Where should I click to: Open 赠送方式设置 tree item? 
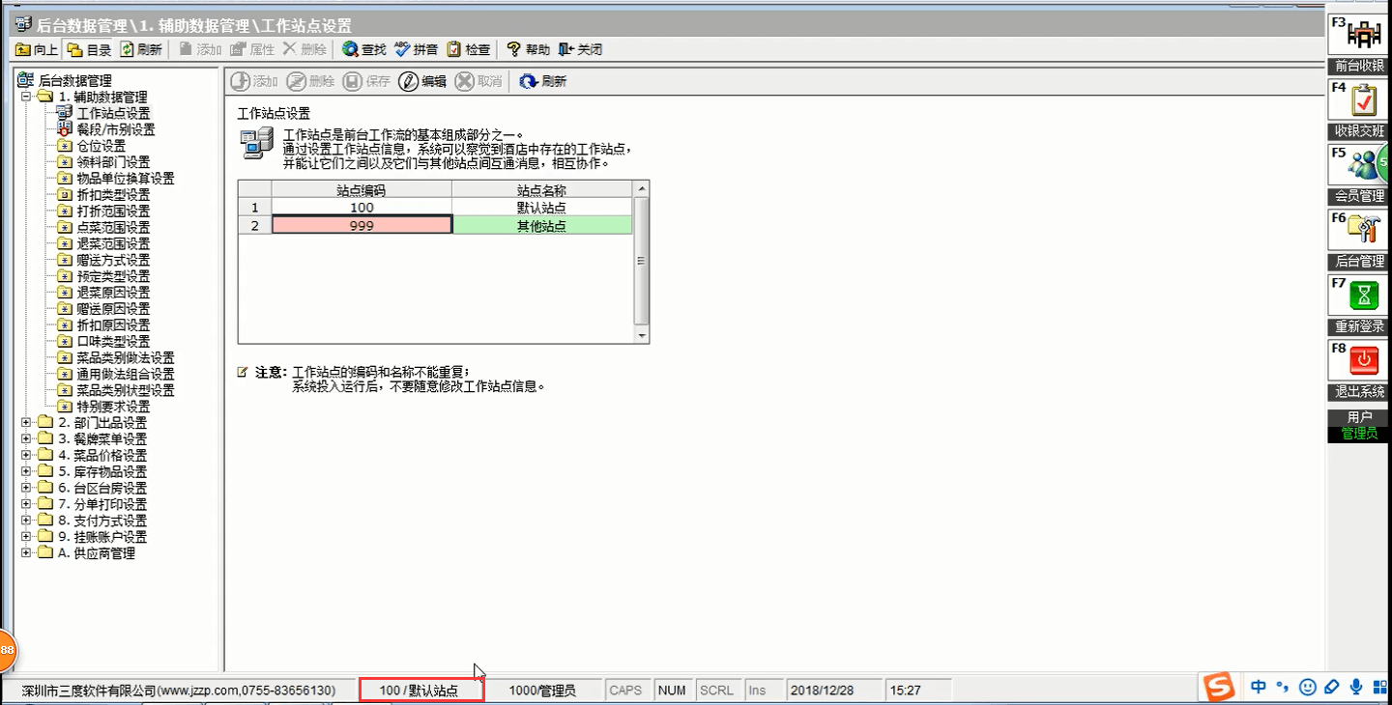113,261
